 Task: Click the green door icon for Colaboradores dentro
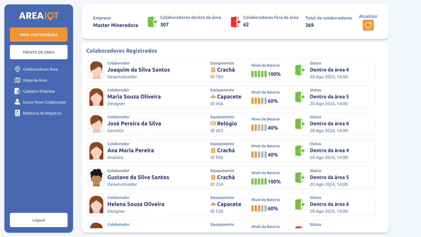click(152, 22)
